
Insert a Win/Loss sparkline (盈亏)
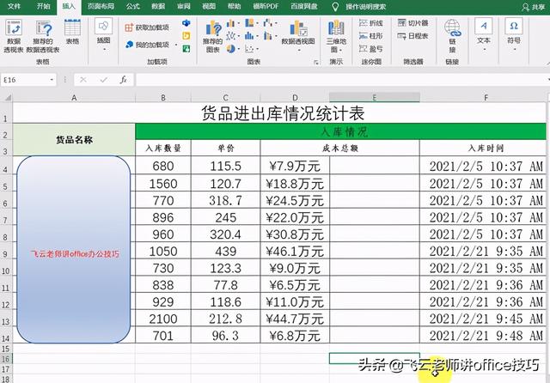(371, 49)
